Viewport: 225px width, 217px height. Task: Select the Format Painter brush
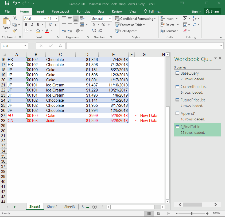15,31
